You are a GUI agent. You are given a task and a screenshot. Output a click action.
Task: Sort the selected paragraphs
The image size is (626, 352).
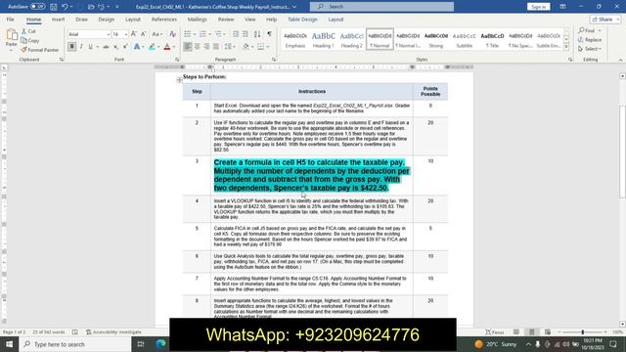[257, 34]
